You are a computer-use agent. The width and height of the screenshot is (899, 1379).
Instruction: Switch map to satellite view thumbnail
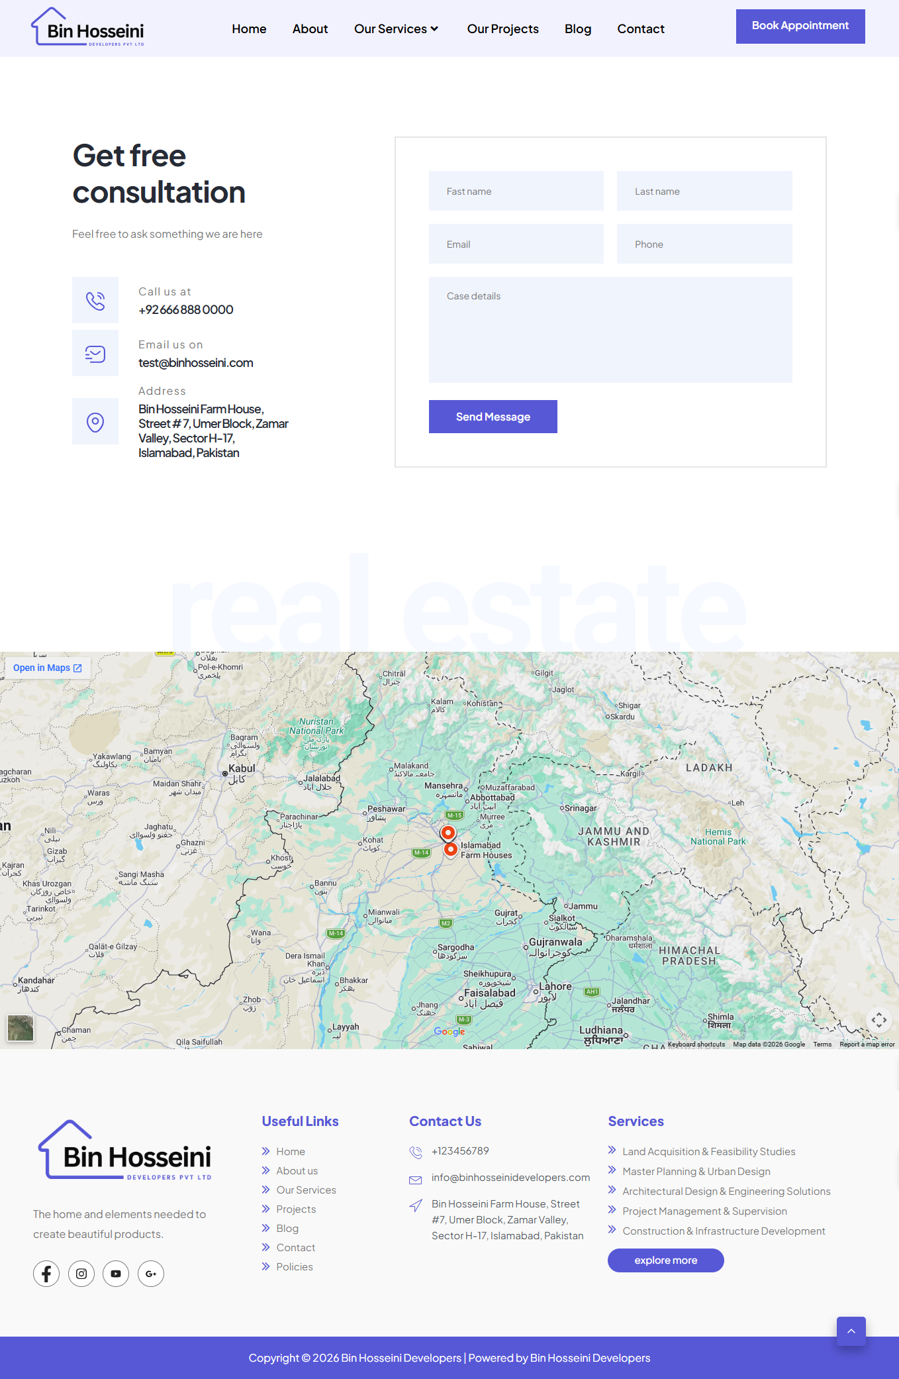[x=21, y=1028]
